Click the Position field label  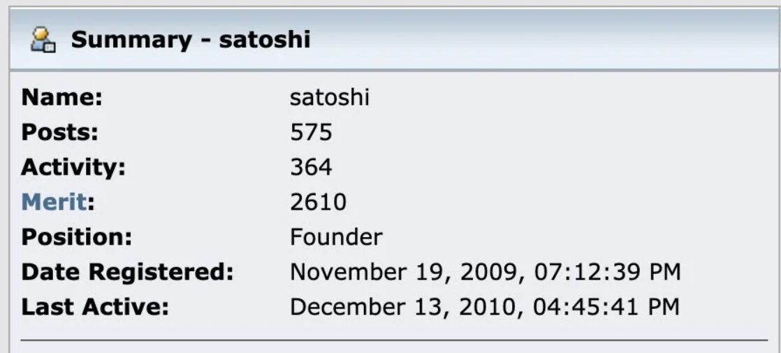click(x=77, y=237)
